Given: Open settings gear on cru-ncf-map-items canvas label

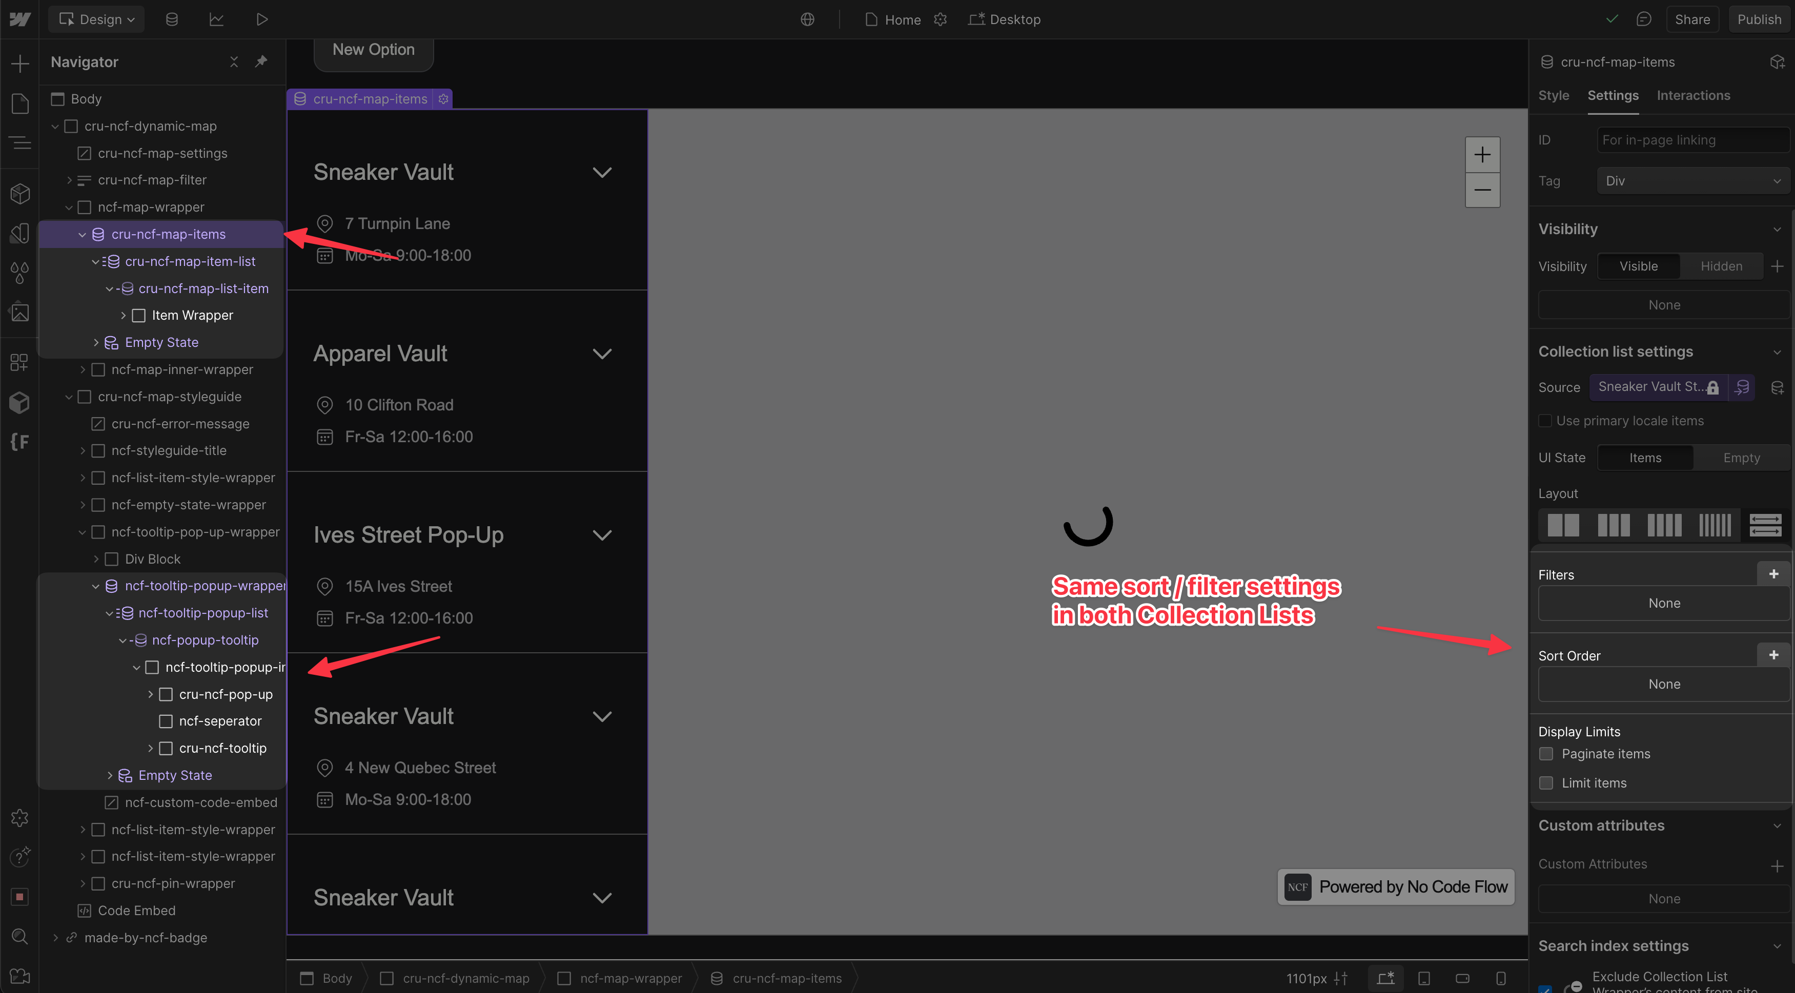Looking at the screenshot, I should point(443,99).
